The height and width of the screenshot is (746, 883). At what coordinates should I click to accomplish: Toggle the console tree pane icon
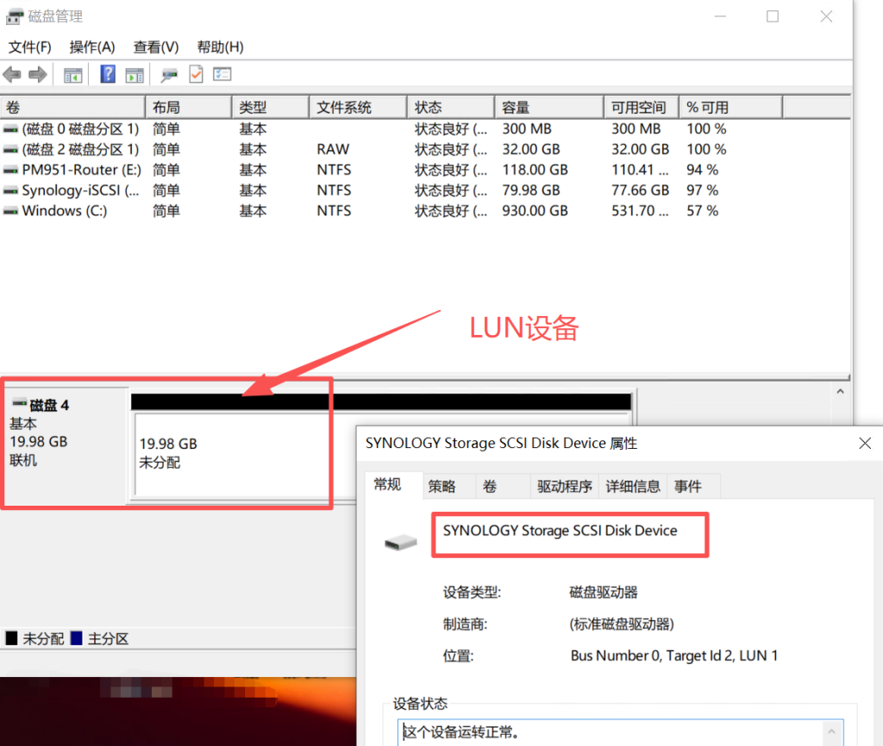tap(73, 75)
